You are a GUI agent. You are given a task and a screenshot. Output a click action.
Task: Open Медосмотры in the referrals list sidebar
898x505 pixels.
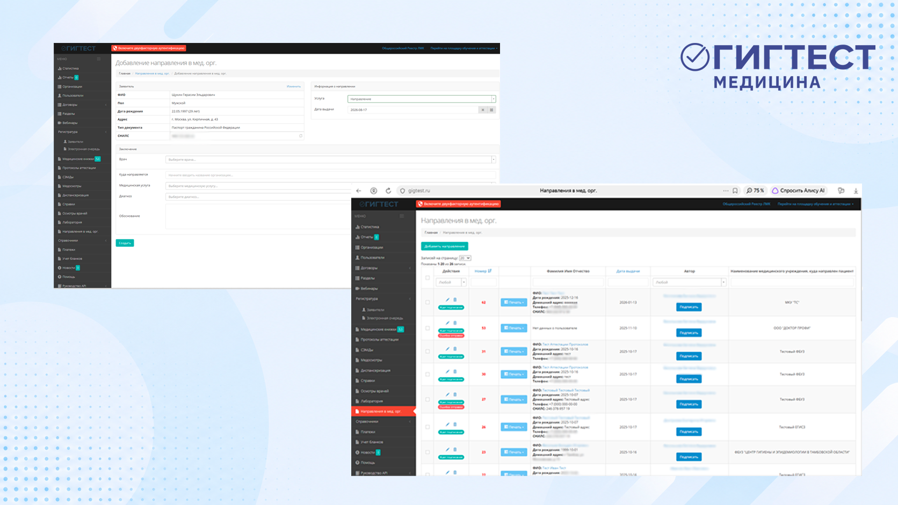pos(383,360)
